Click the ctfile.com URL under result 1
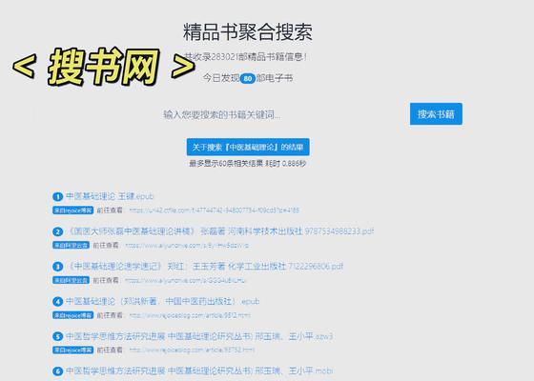The height and width of the screenshot is (381, 534). click(x=215, y=211)
